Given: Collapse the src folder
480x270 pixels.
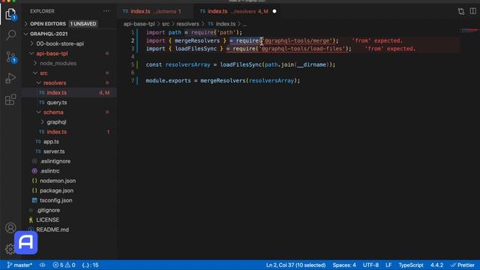Looking at the screenshot, I should [x=43, y=73].
